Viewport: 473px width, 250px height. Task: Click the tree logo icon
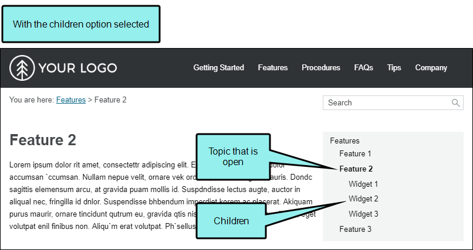tap(22, 68)
